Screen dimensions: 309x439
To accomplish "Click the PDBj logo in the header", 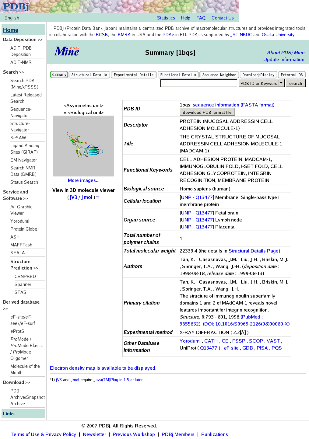I will click(x=16, y=6).
